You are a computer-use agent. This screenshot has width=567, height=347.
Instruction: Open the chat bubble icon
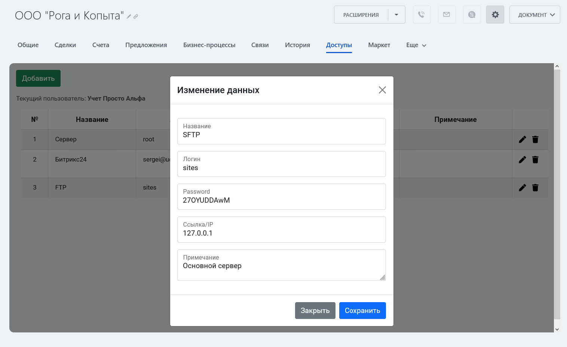tap(472, 15)
